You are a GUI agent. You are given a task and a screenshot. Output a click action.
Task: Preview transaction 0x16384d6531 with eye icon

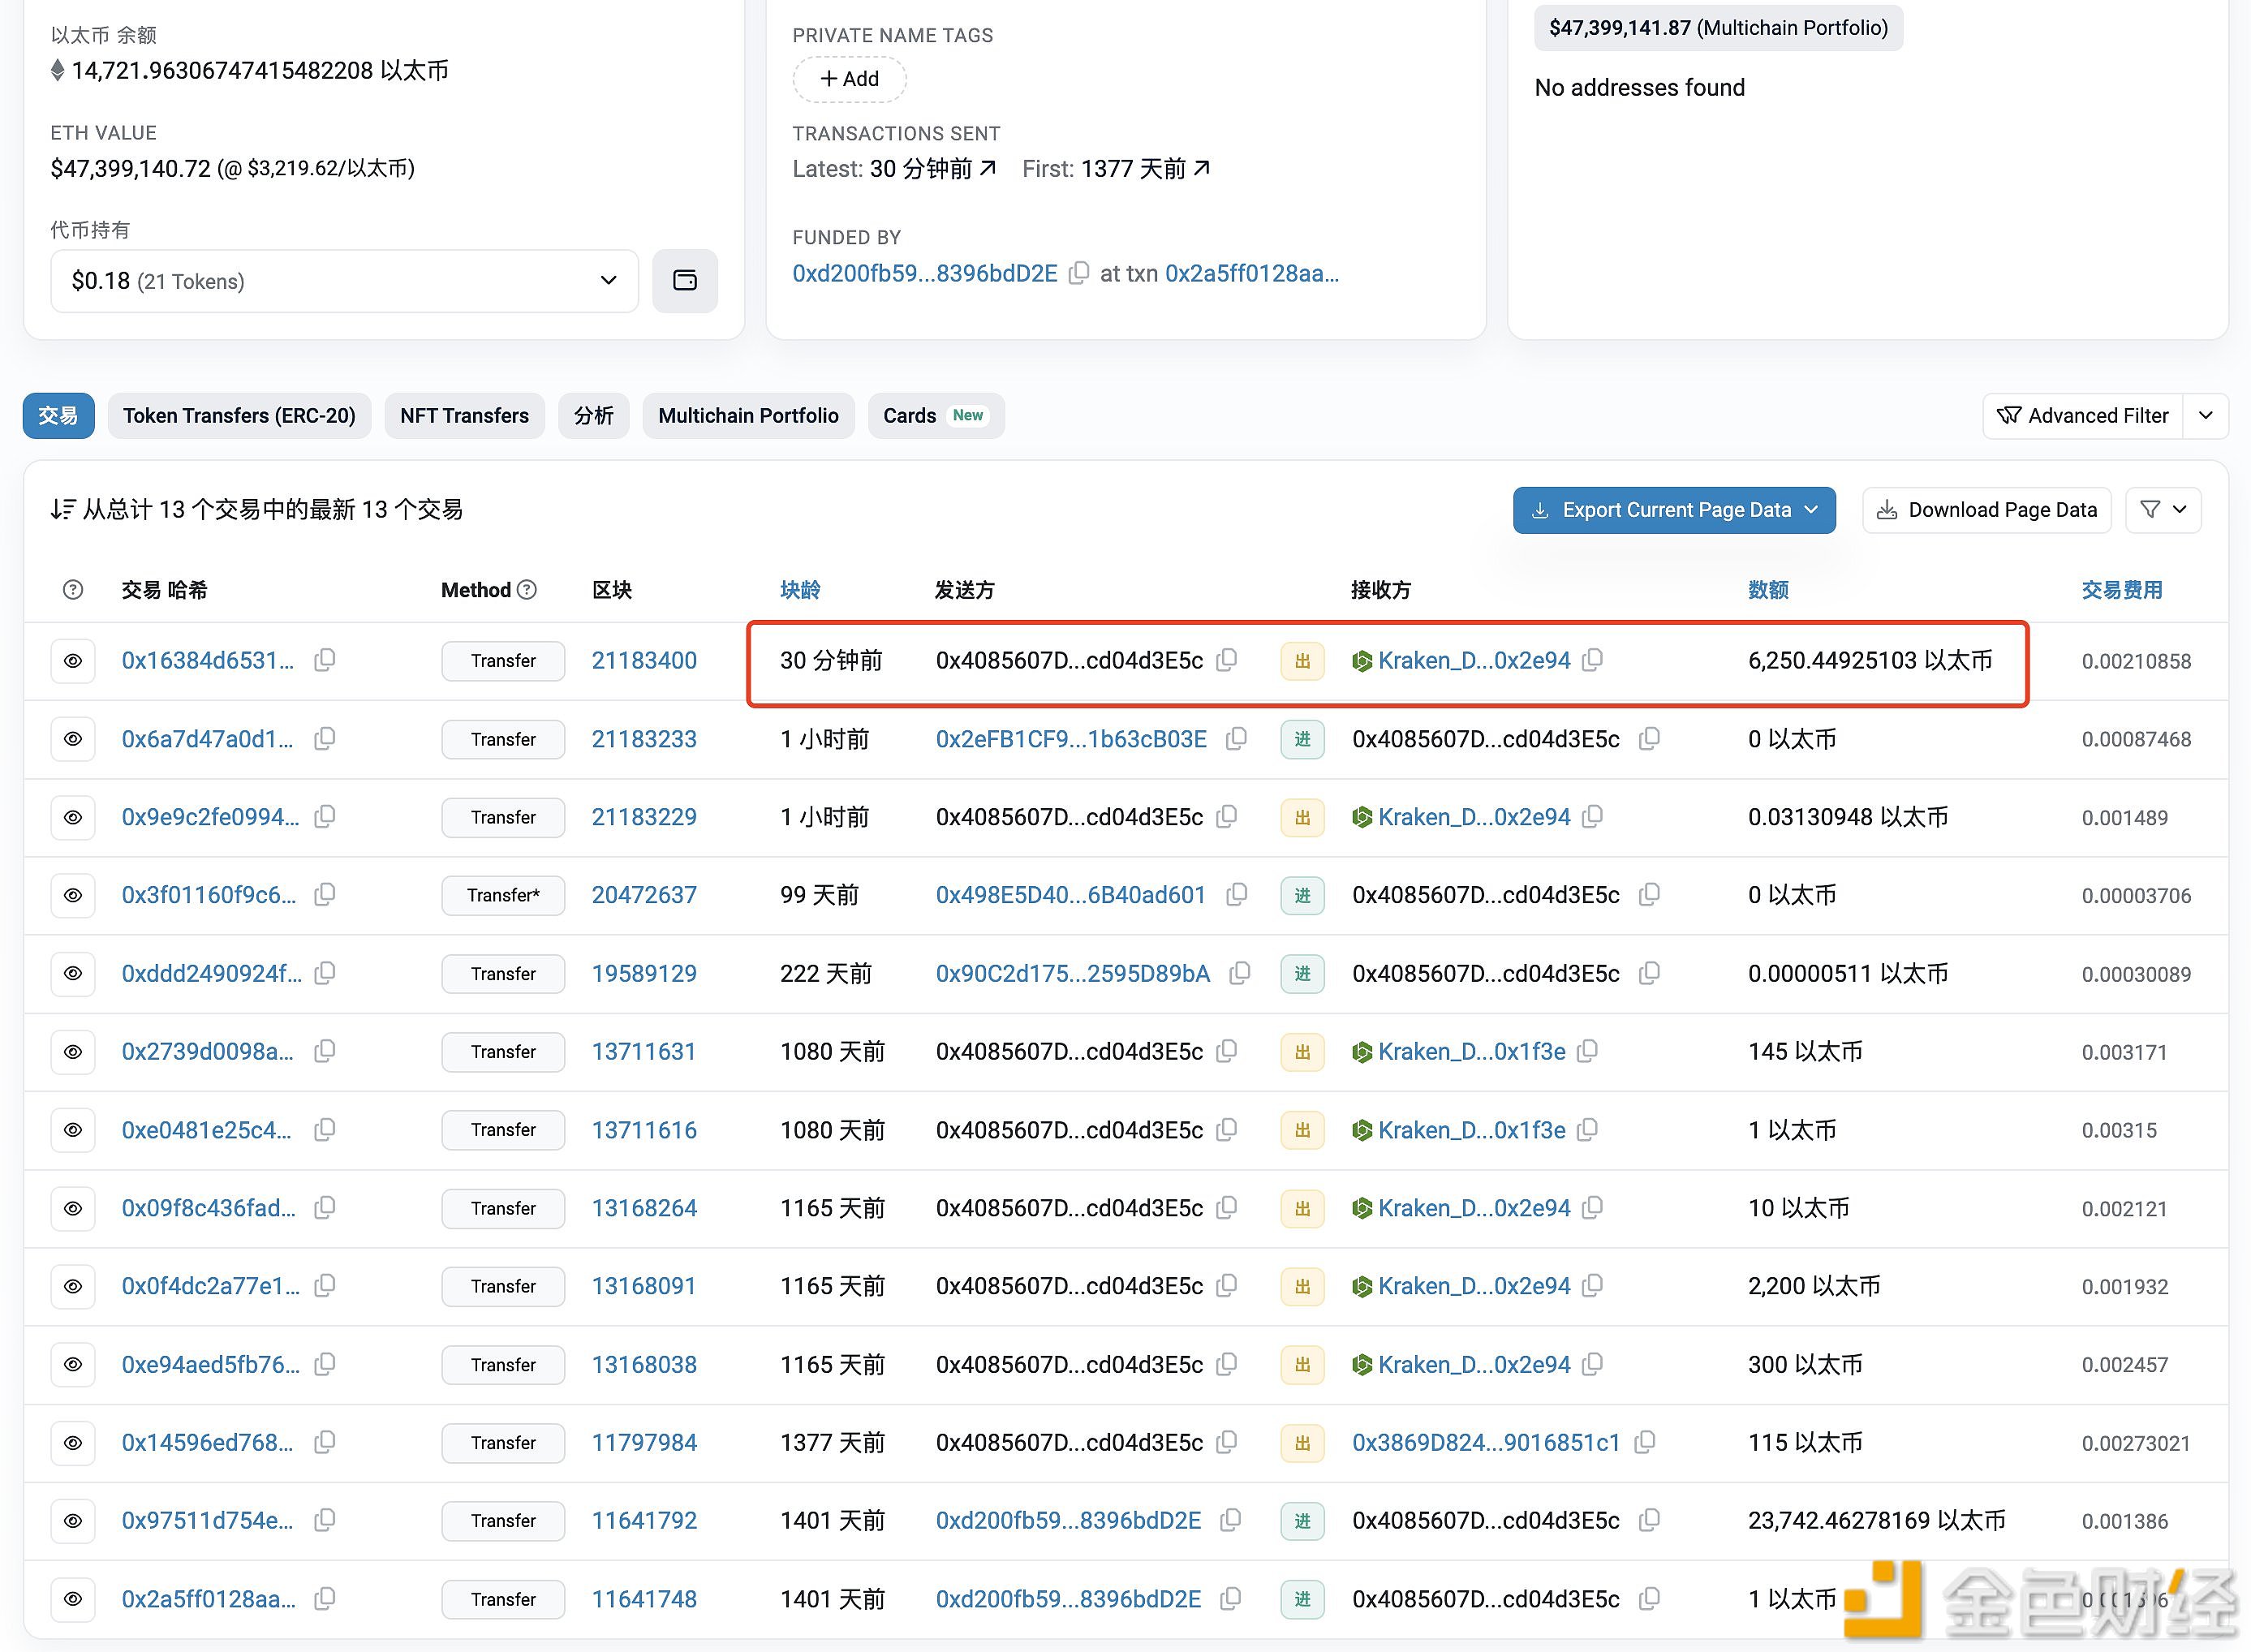point(73,661)
